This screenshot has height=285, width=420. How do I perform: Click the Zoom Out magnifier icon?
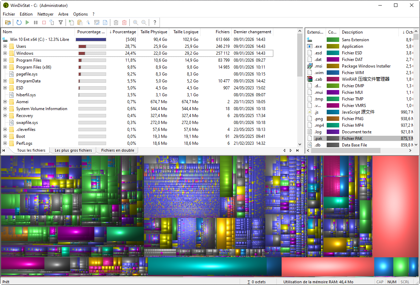point(144,23)
